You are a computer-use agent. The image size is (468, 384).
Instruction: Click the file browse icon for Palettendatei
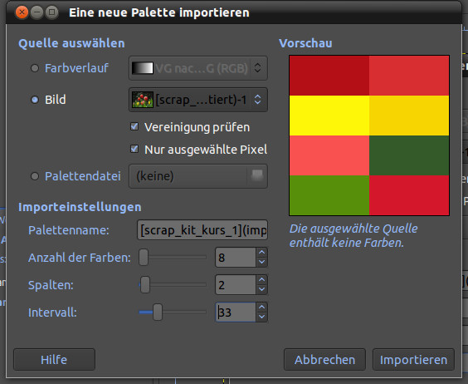(x=257, y=175)
